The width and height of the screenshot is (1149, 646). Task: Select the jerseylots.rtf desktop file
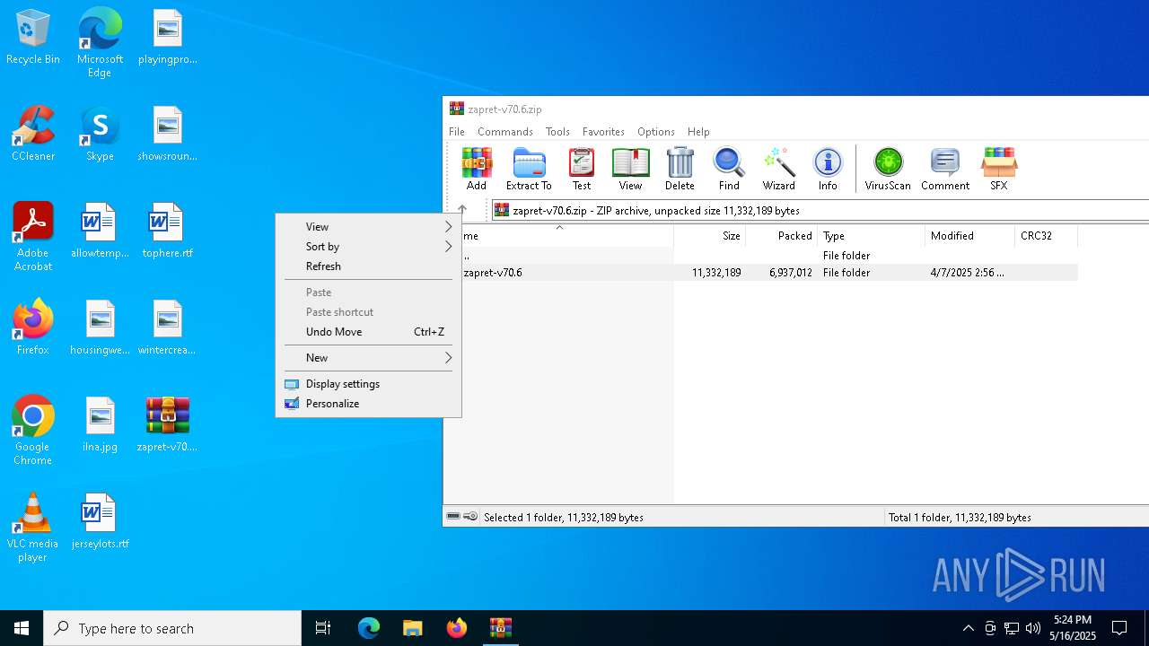point(100,522)
